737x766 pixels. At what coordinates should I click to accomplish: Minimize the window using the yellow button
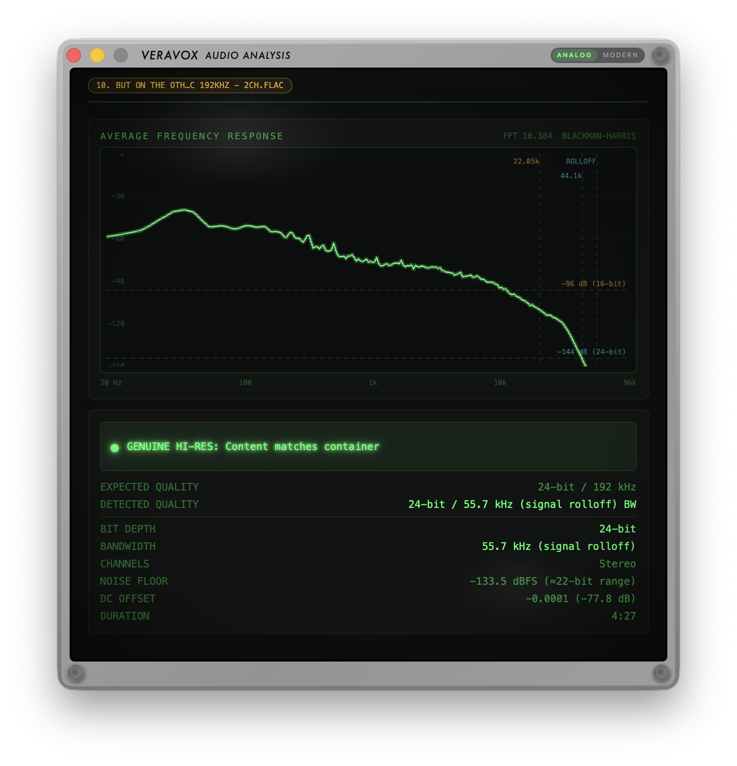97,55
